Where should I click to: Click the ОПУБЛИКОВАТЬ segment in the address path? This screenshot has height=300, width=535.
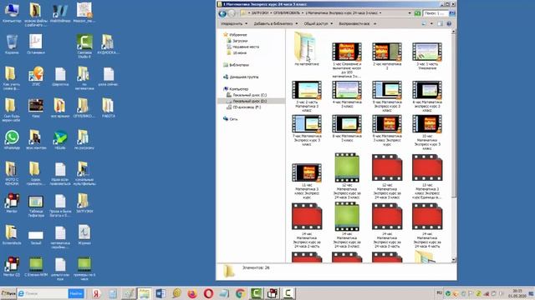pyautogui.click(x=286, y=13)
